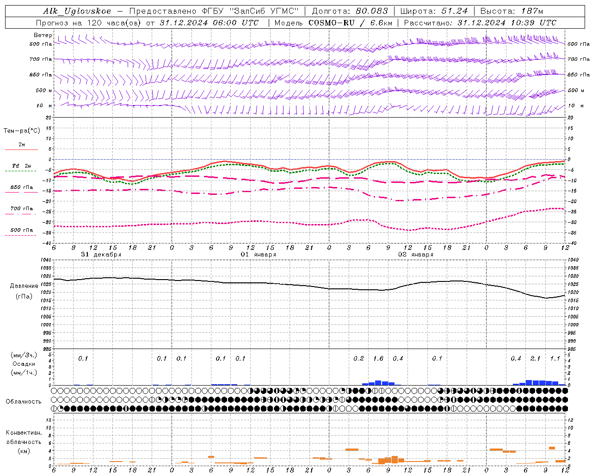This screenshot has height=474, width=592.
Task: Click the (мм/3ч.) precipitation unit label
Action: click(x=24, y=355)
